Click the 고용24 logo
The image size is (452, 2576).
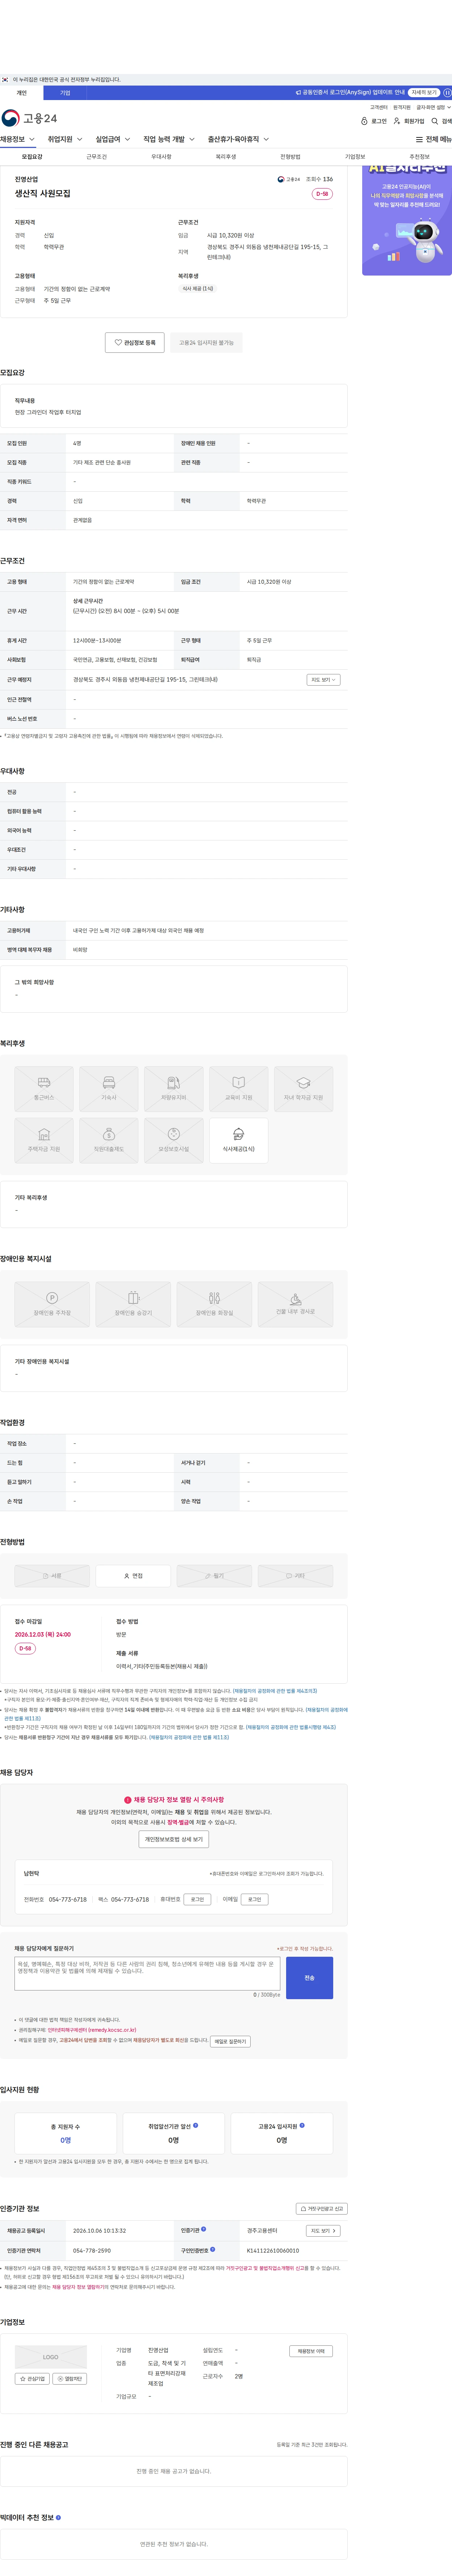(29, 118)
